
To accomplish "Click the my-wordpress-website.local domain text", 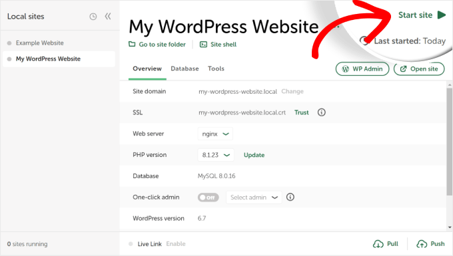I will pos(237,92).
